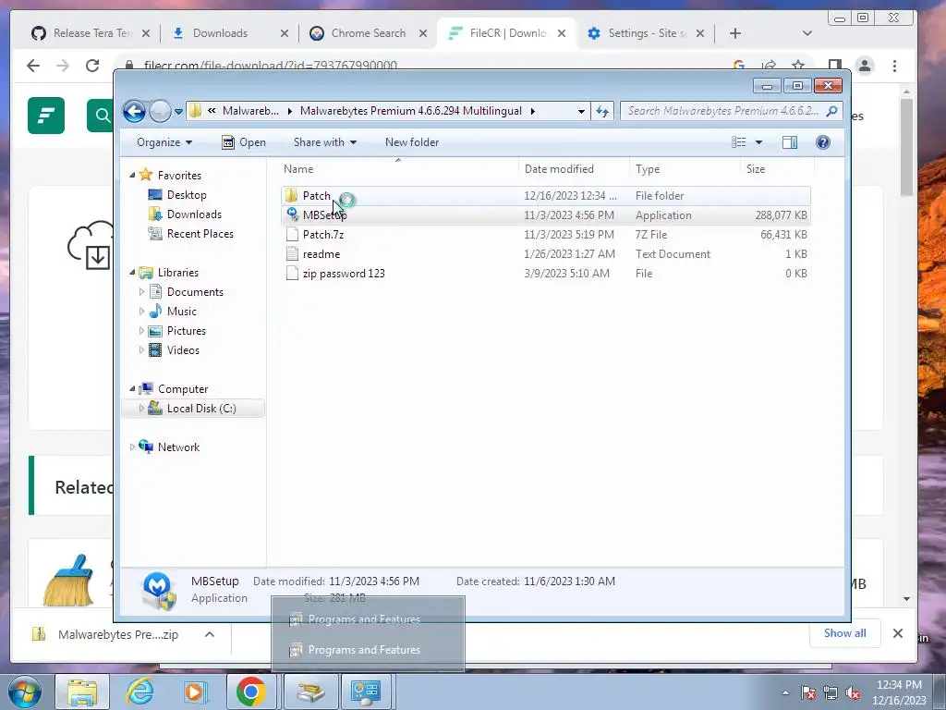Launch Internet Explorer from the taskbar
Image resolution: width=946 pixels, height=710 pixels.
click(x=140, y=692)
